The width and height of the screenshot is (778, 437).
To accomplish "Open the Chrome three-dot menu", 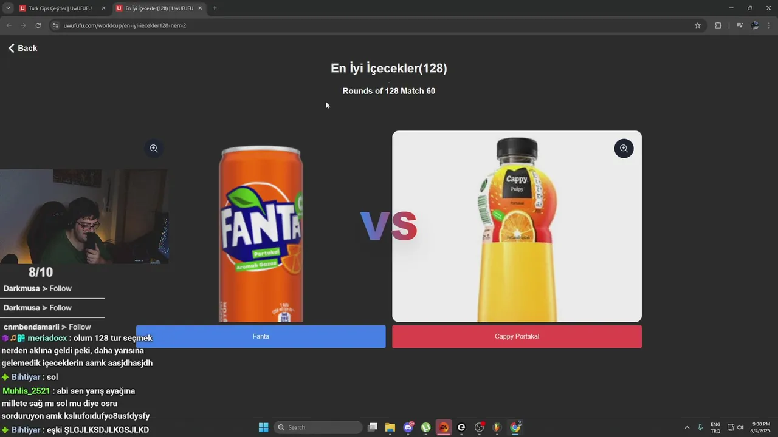I will (769, 25).
